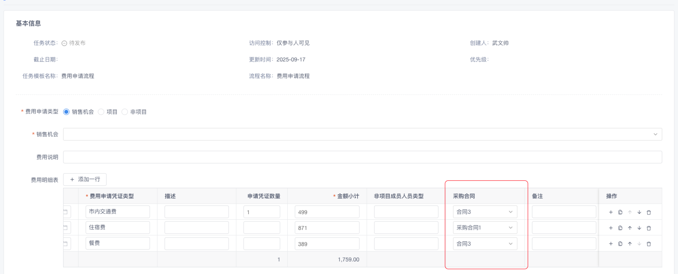678x274 pixels.
Task: Open the 销售机会 dropdown field
Action: point(362,134)
